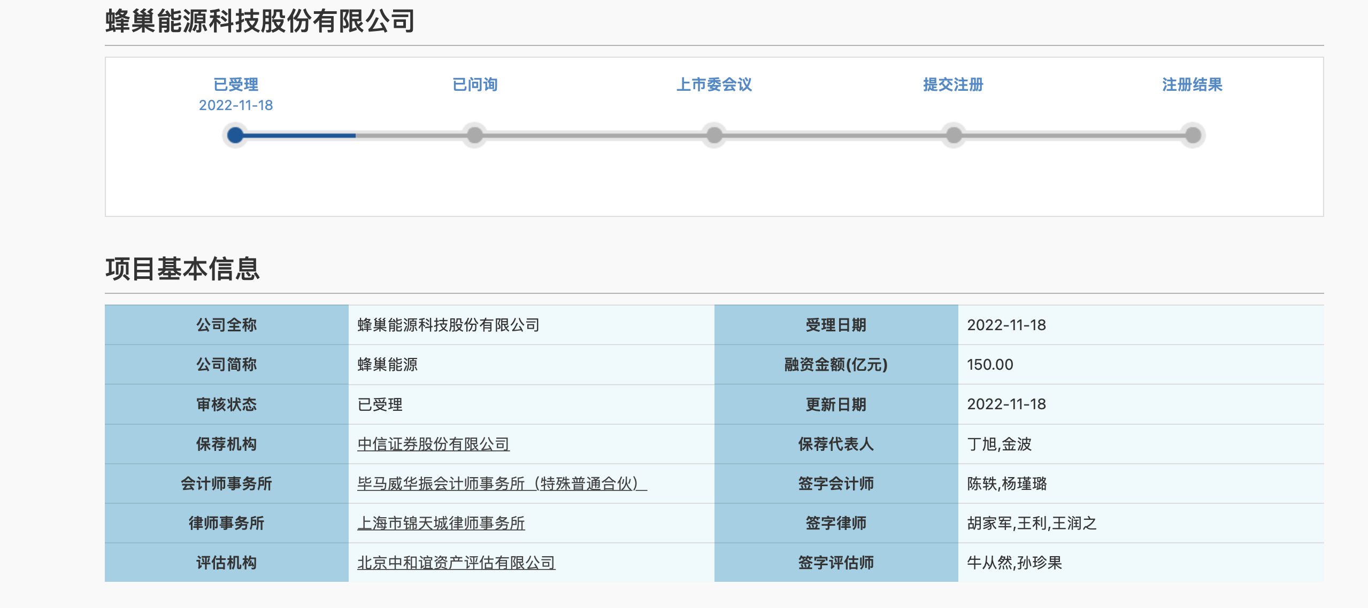Click the 保荐代表人 value 丁旭,金波
1368x608 pixels.
point(999,444)
